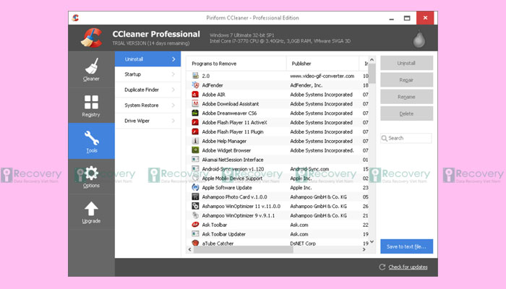Open the Check for updates link

click(x=408, y=267)
